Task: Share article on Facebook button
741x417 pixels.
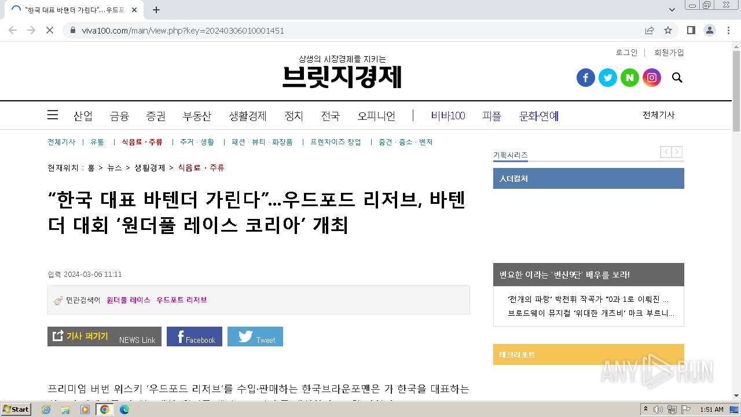Action: point(195,336)
